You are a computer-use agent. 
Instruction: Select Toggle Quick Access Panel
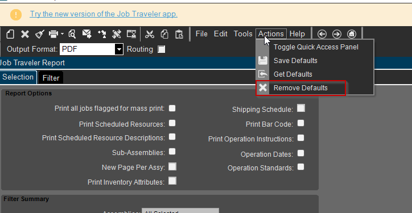315,47
